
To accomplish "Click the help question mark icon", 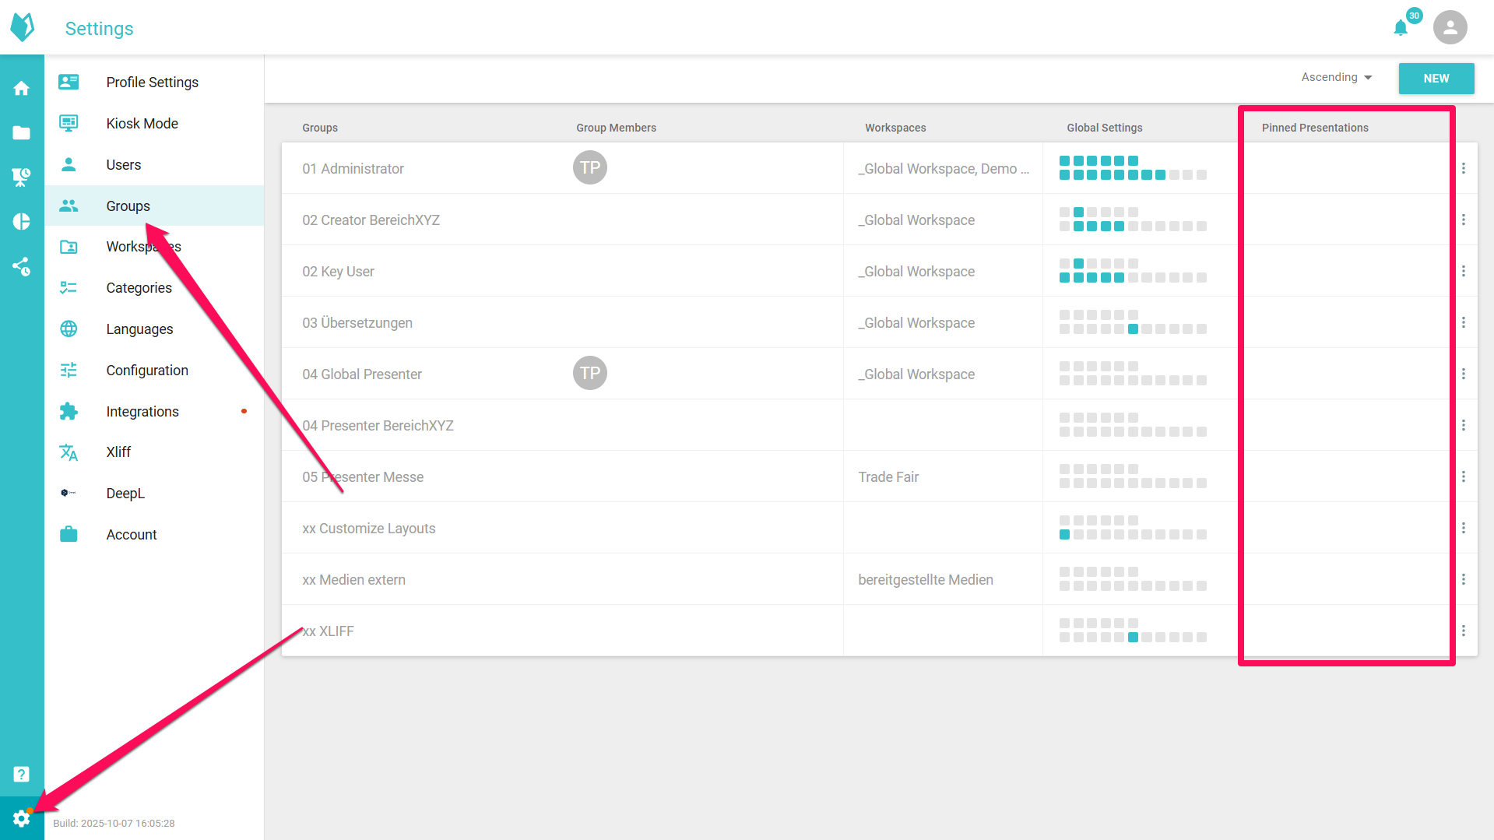I will 22,774.
